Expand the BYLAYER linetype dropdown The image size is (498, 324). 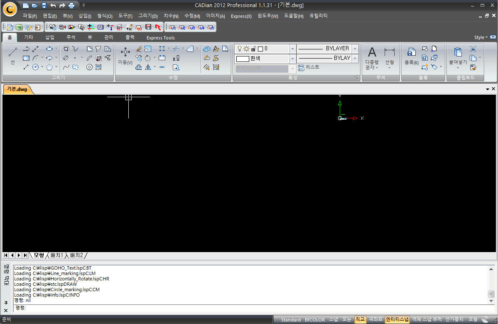(x=355, y=49)
